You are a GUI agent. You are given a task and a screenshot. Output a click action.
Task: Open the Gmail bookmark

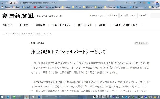click(16, 7)
